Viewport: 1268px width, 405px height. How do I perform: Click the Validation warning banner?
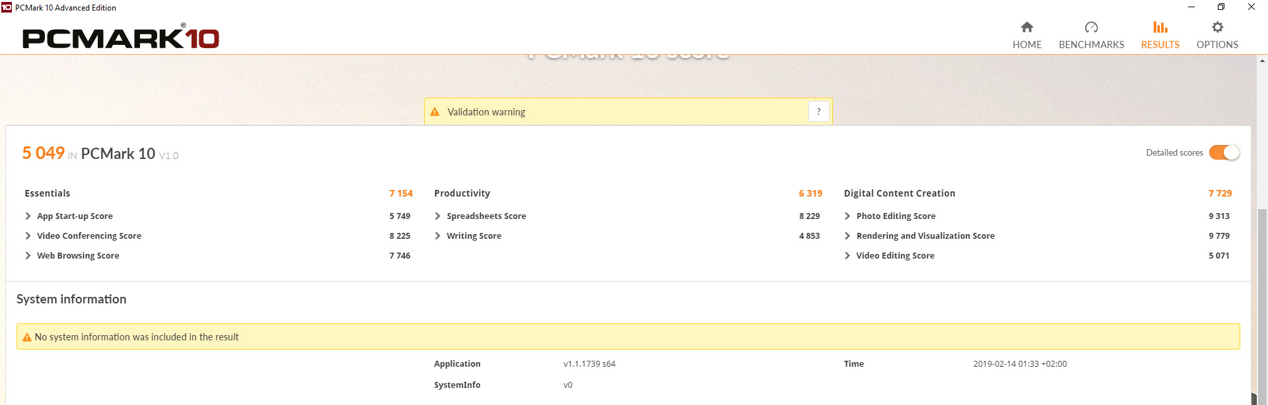point(628,111)
